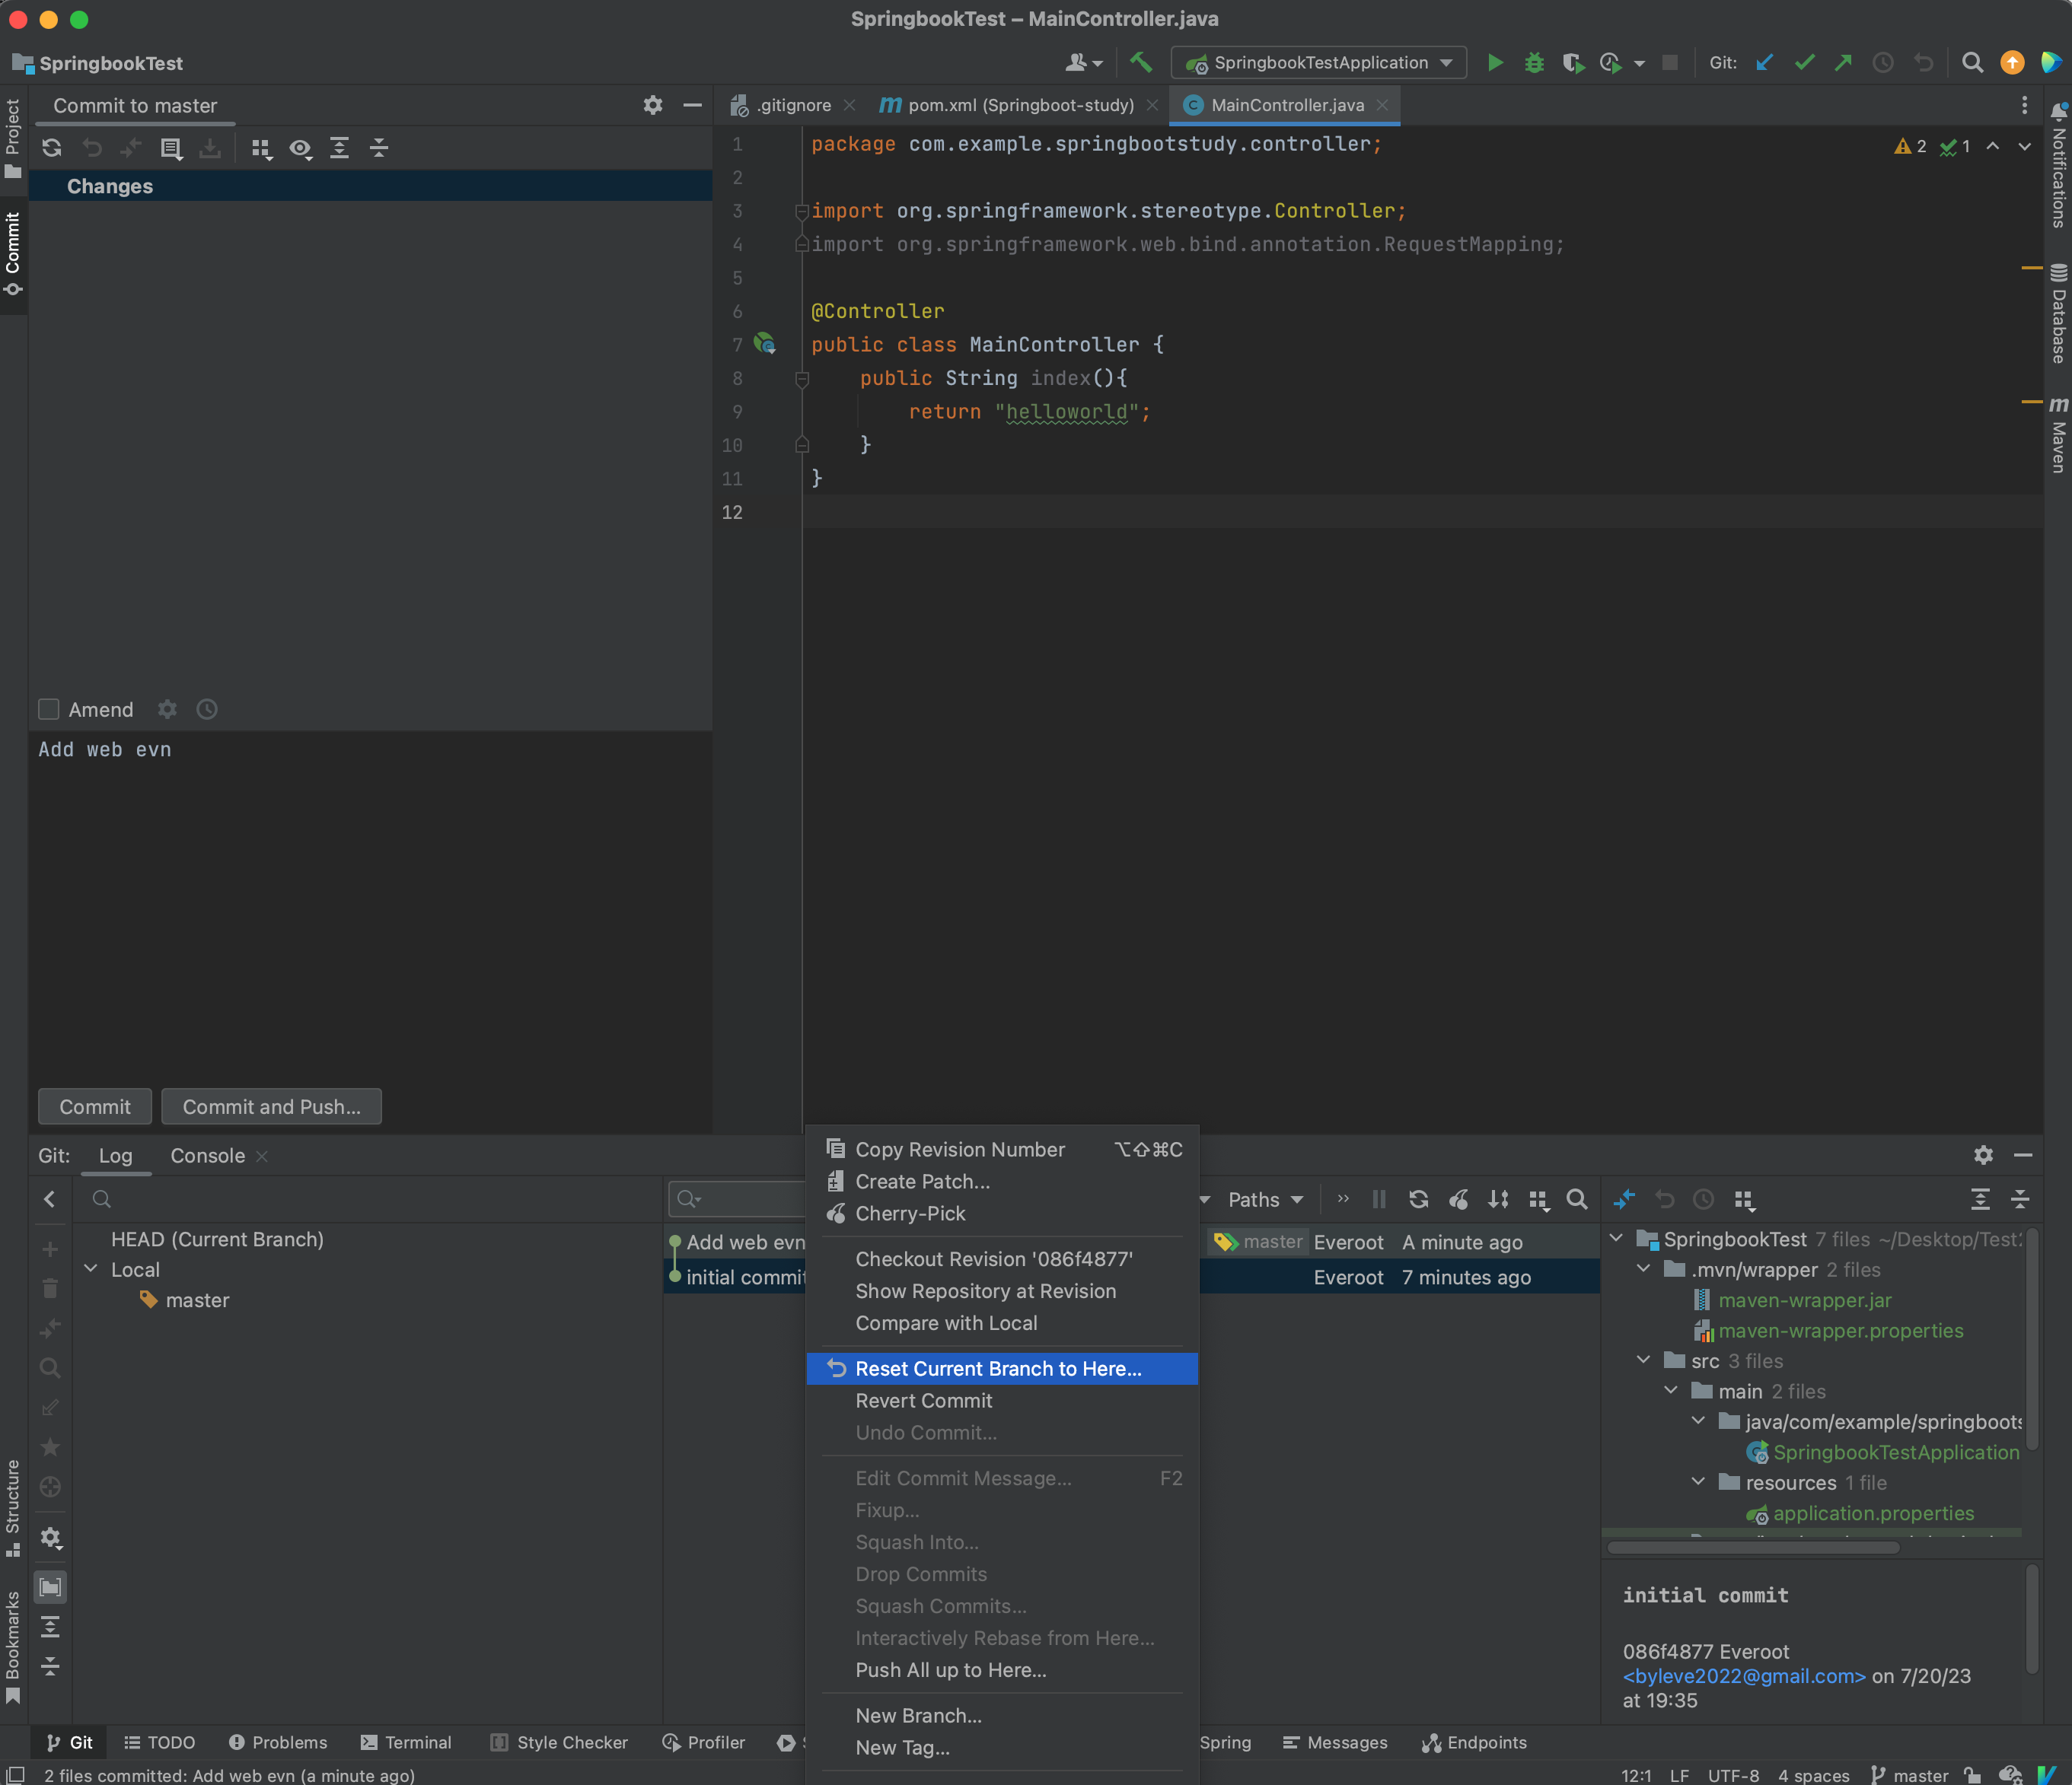This screenshot has width=2072, height=1785.
Task: Toggle IntelliSort in log toolbar
Action: pos(1498,1199)
